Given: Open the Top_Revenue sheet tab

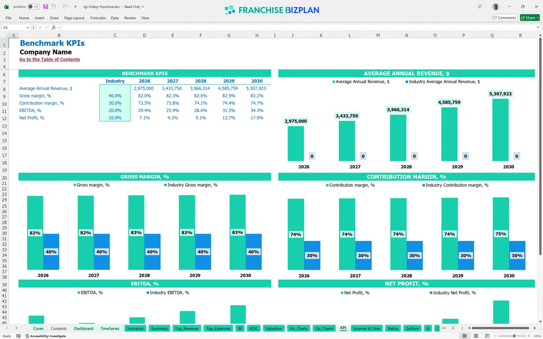Looking at the screenshot, I should point(186,329).
